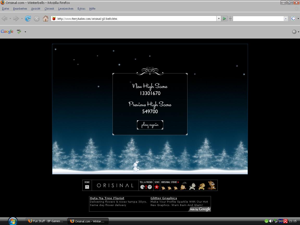Click into the browser search field
Image resolution: width=300 pixels, height=225 pixels.
[x=258, y=18]
